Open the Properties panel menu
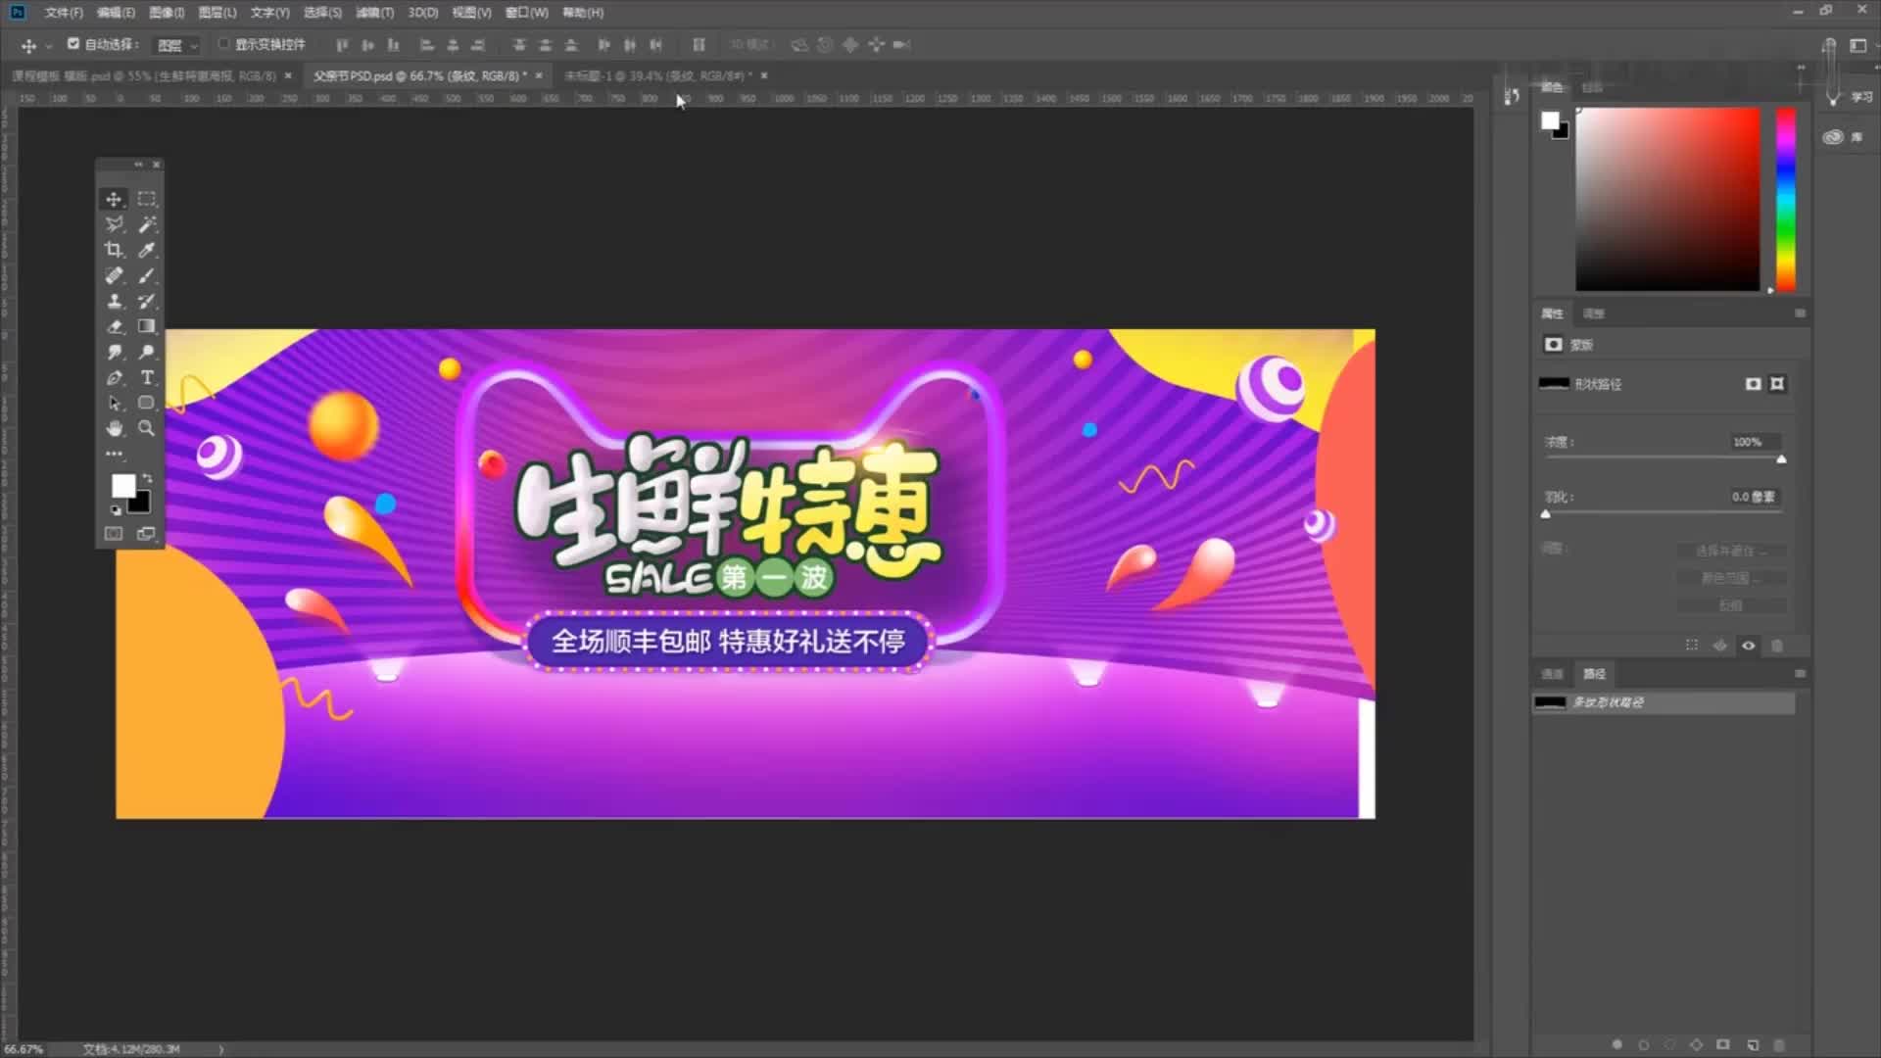 (1800, 313)
